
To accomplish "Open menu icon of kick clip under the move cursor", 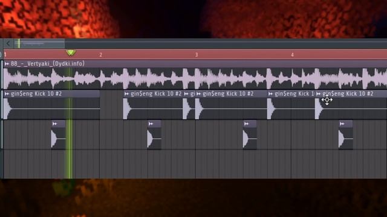I will point(319,94).
